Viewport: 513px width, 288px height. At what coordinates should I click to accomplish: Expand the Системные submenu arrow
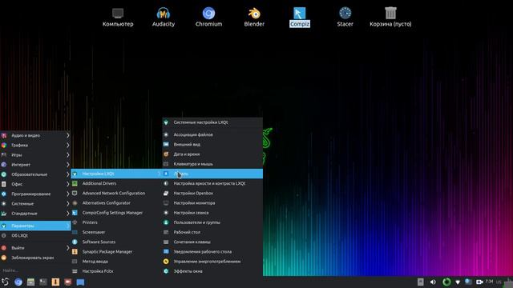tap(67, 204)
